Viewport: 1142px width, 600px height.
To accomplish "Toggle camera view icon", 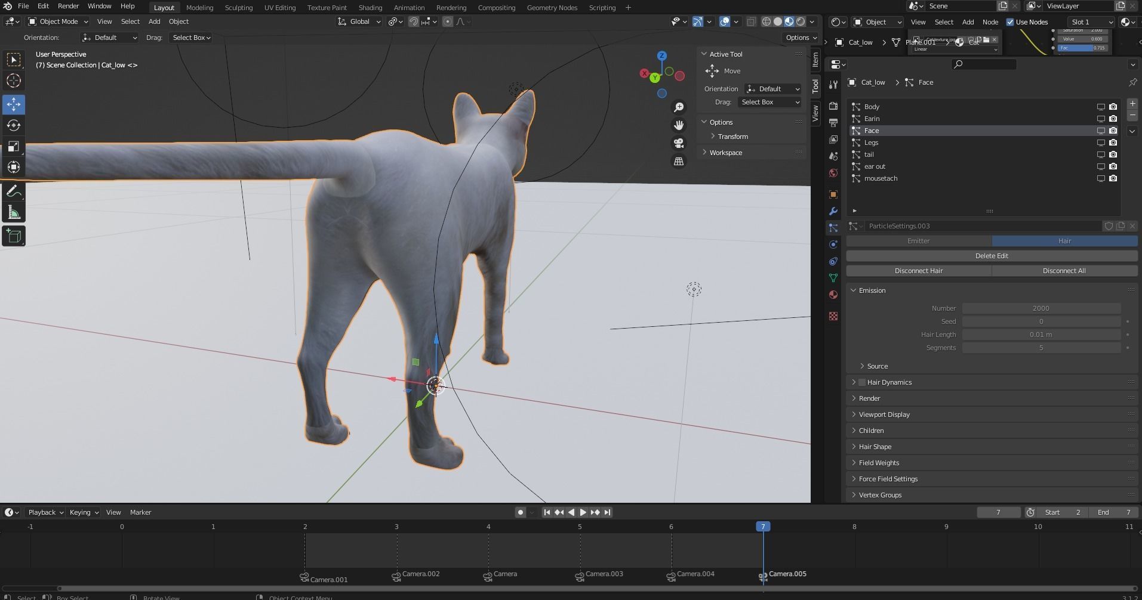I will point(679,143).
